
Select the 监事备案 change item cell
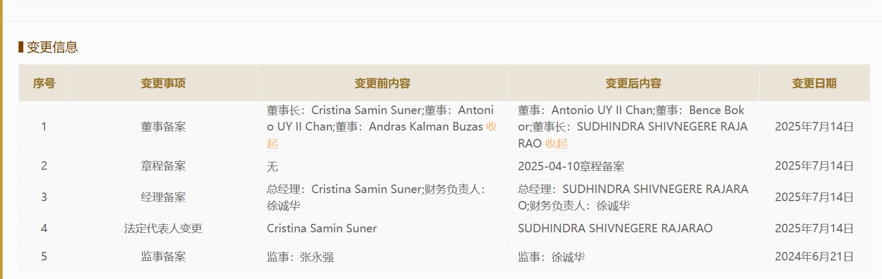point(163,257)
